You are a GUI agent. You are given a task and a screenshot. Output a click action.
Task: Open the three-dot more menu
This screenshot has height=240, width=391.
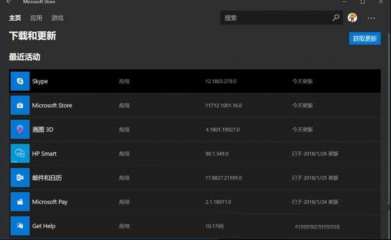point(371,18)
